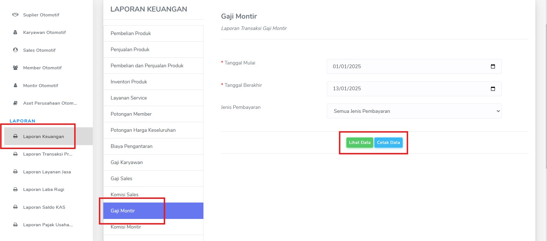Select Pembelian dan Penjualan Produk report
547x241 pixels.
[153, 66]
